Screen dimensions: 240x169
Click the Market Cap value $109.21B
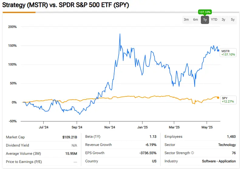[x=70, y=137]
